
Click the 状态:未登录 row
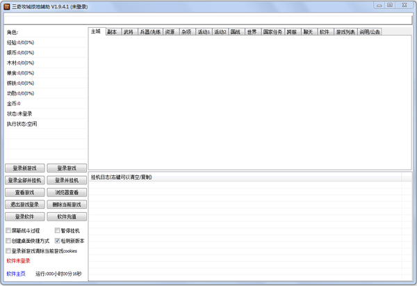46,113
